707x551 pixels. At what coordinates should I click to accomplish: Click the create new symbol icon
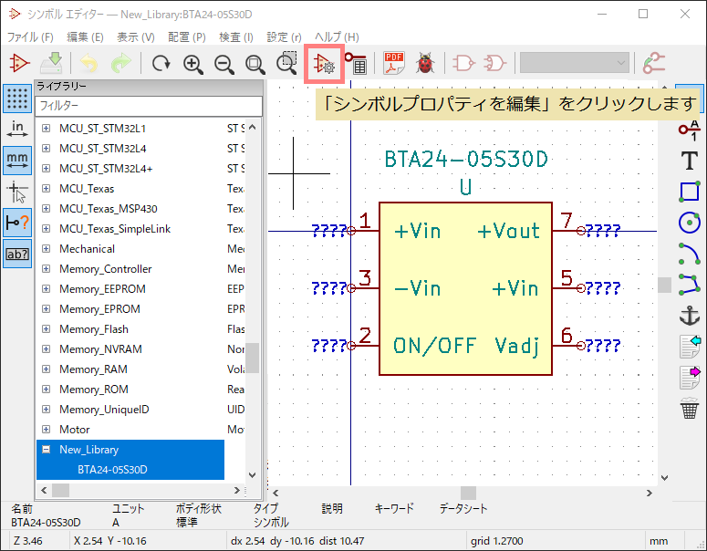pos(19,63)
